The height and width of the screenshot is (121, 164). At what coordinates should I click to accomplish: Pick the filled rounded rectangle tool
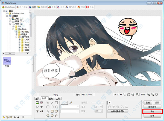tap(56, 111)
